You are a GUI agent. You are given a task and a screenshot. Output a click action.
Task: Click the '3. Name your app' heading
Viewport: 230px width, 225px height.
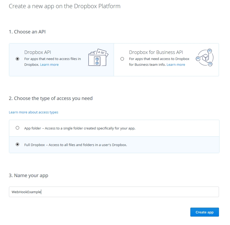pos(28,176)
